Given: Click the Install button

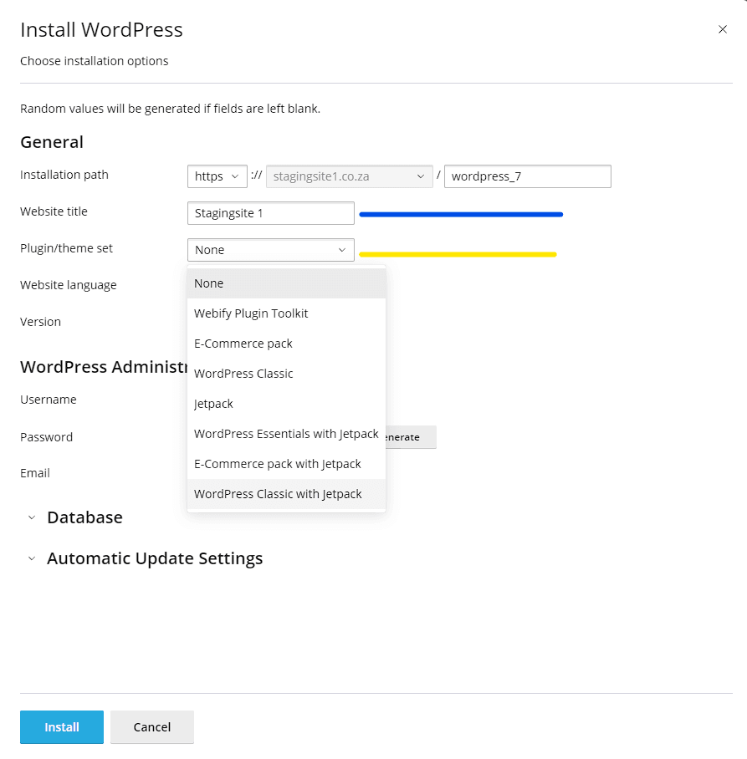Looking at the screenshot, I should pos(62,726).
